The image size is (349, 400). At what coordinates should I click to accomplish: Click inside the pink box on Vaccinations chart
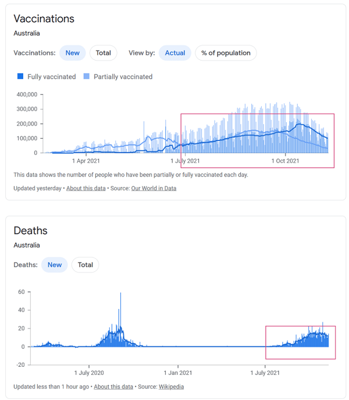pyautogui.click(x=257, y=140)
